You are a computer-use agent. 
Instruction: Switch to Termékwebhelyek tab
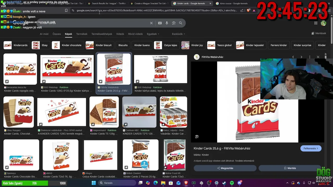point(102,34)
